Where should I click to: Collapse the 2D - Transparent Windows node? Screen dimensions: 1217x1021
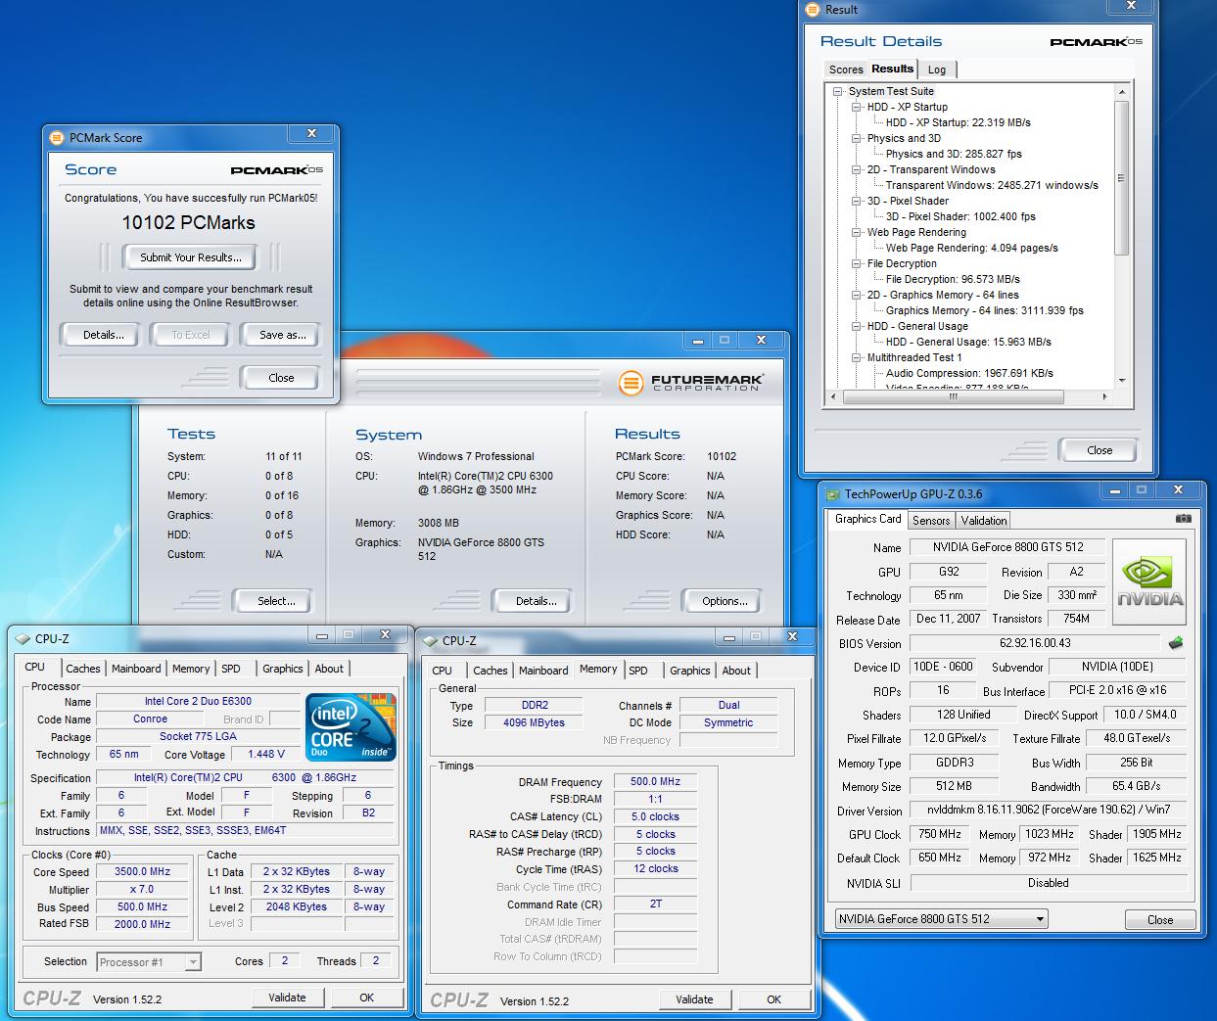pos(856,169)
